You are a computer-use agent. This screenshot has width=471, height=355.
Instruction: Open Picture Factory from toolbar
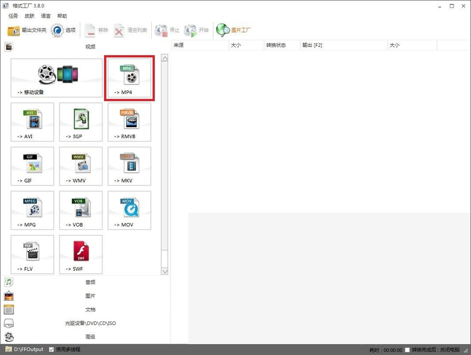(x=234, y=30)
